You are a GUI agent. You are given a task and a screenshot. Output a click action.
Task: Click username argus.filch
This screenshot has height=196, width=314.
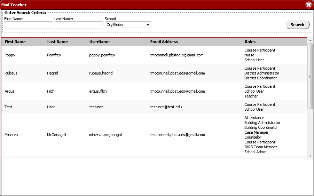click(x=98, y=91)
